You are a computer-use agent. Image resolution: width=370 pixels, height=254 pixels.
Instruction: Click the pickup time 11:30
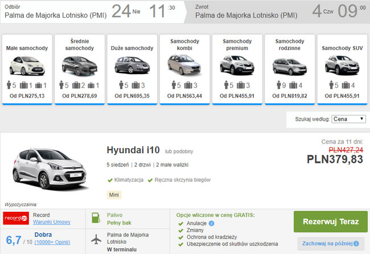tap(162, 11)
